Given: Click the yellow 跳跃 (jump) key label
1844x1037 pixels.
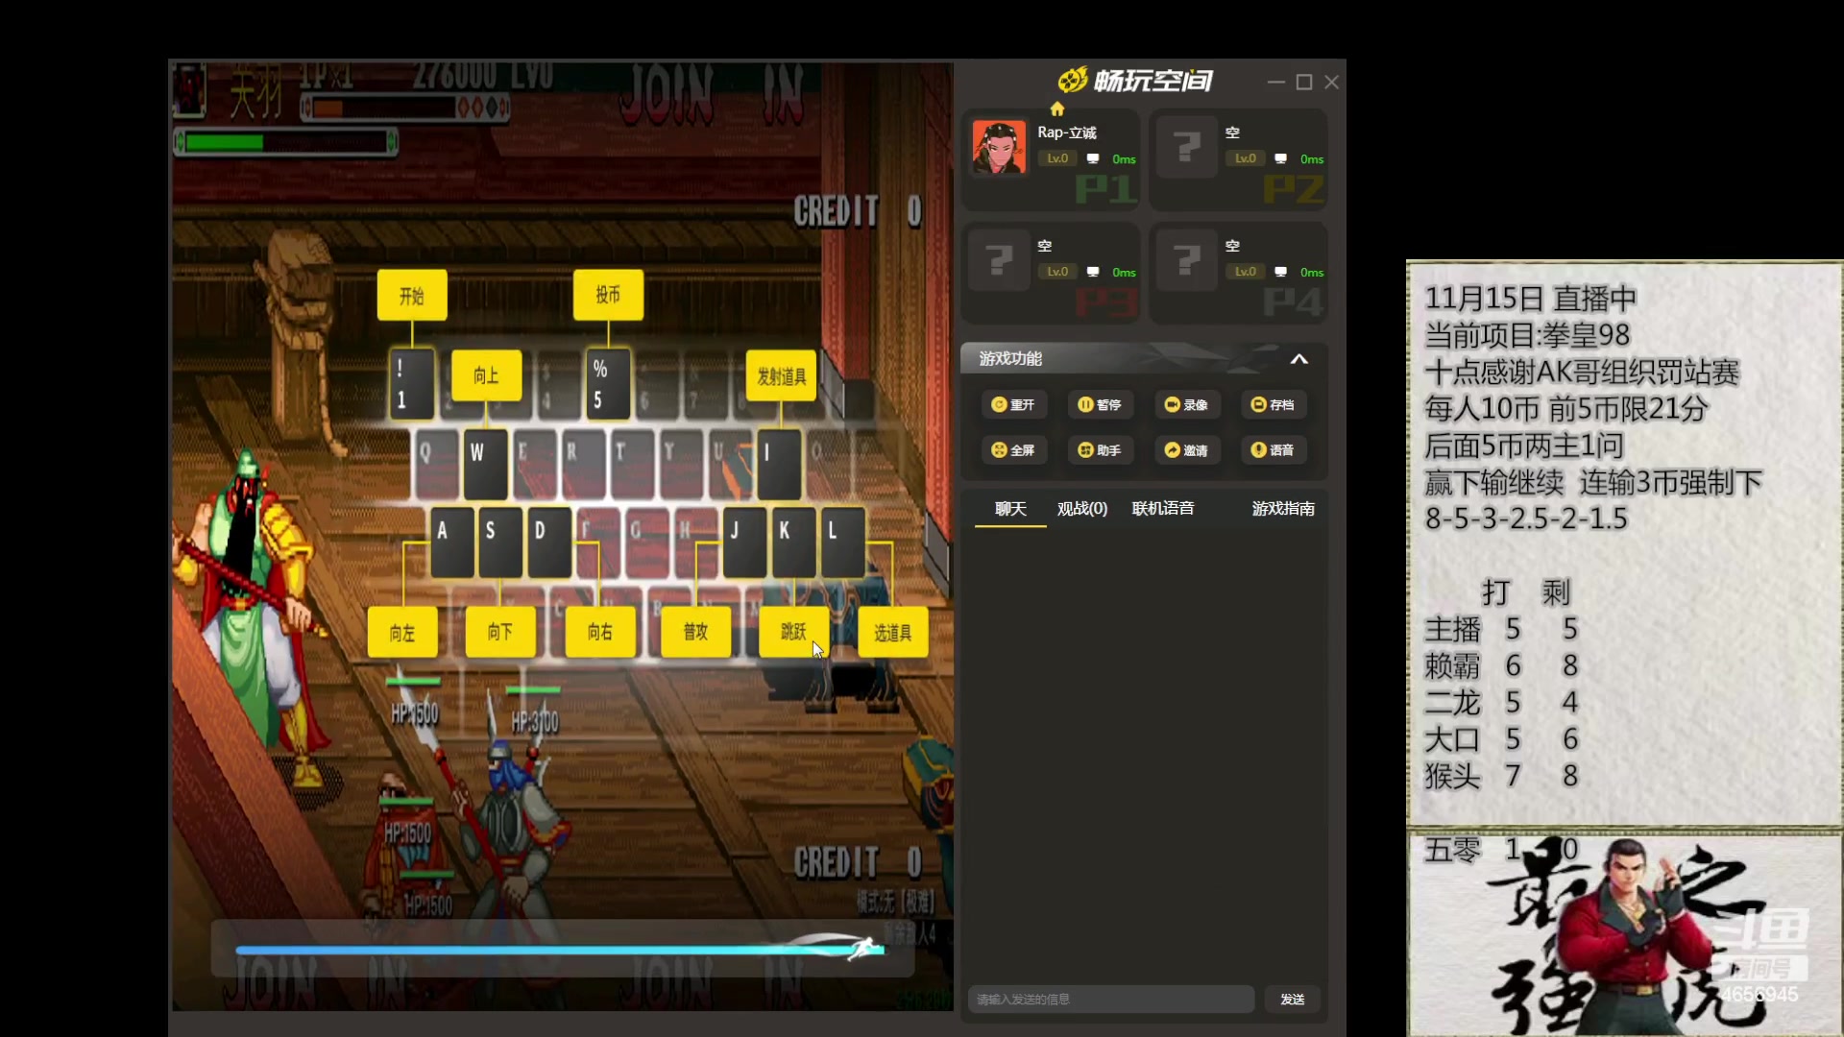Looking at the screenshot, I should pos(793,632).
